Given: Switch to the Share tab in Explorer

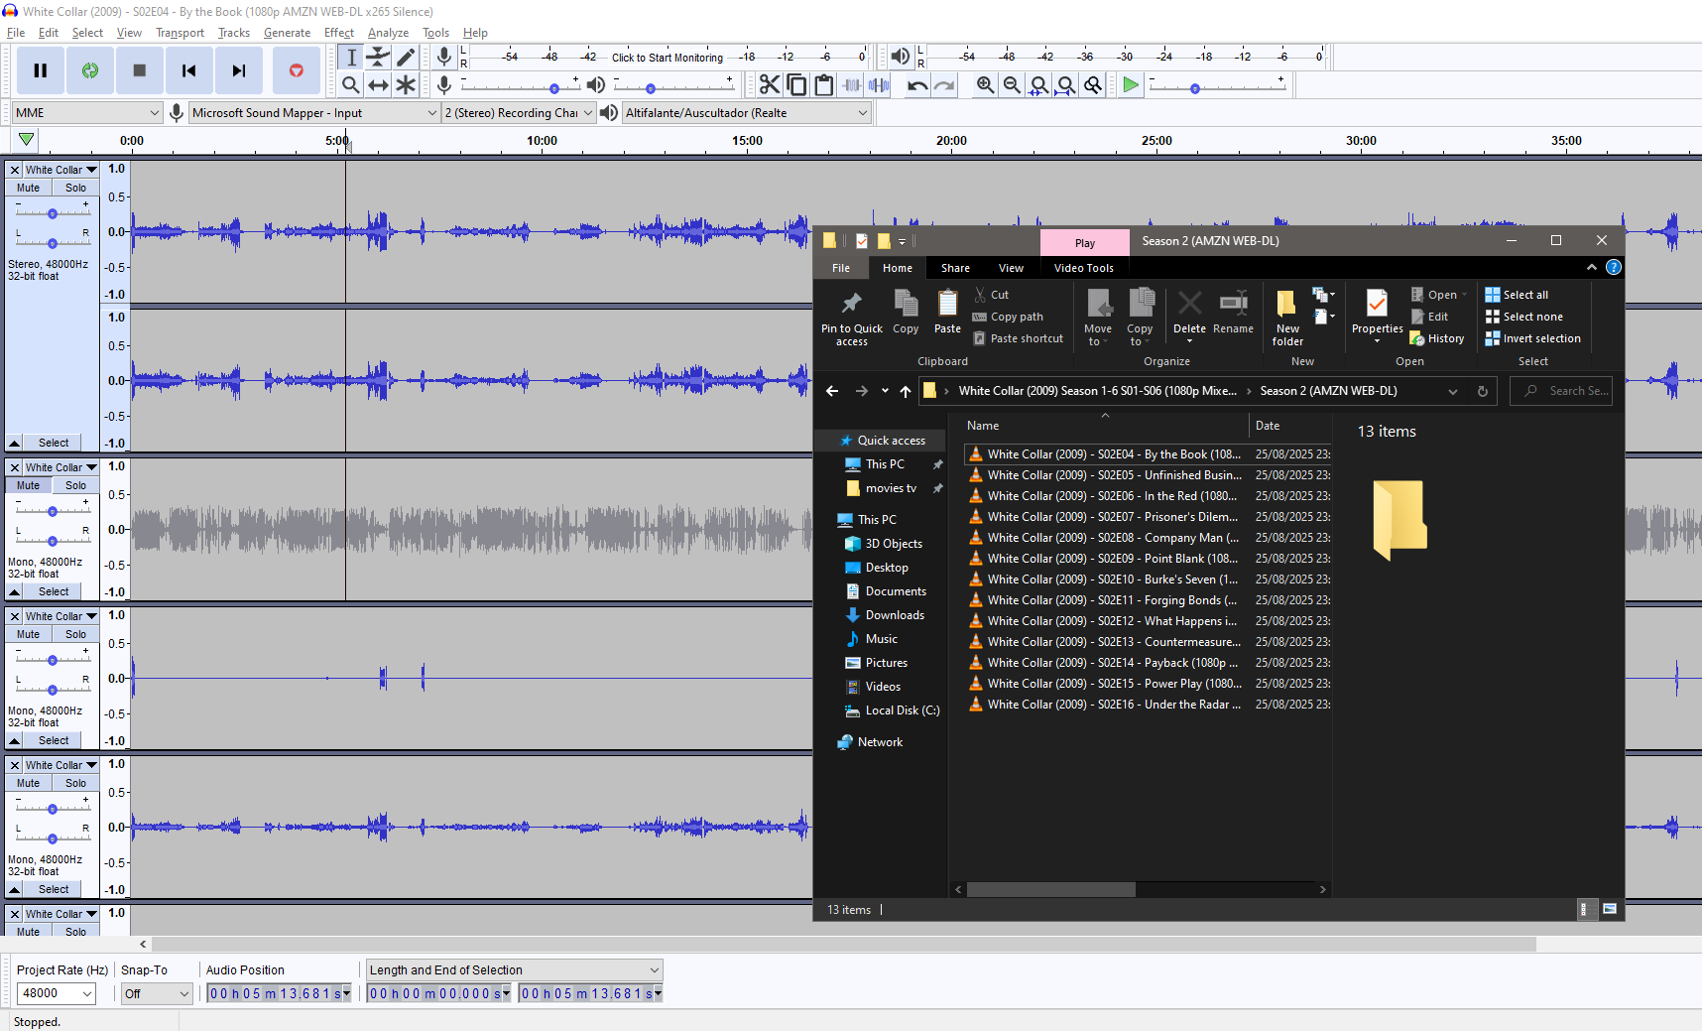Looking at the screenshot, I should 955,268.
